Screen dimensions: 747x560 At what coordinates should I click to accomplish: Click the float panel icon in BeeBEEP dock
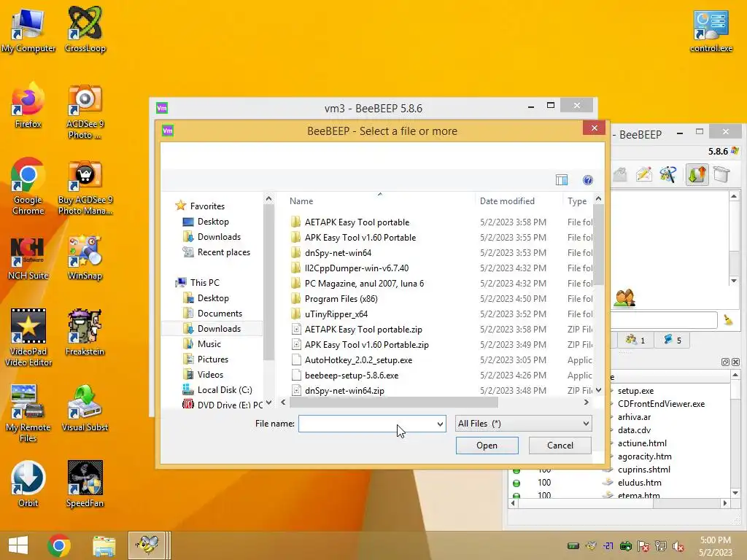coord(725,362)
